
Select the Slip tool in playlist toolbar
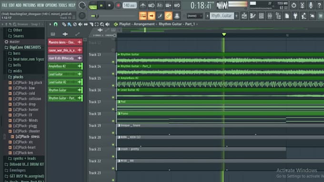coord(86,24)
